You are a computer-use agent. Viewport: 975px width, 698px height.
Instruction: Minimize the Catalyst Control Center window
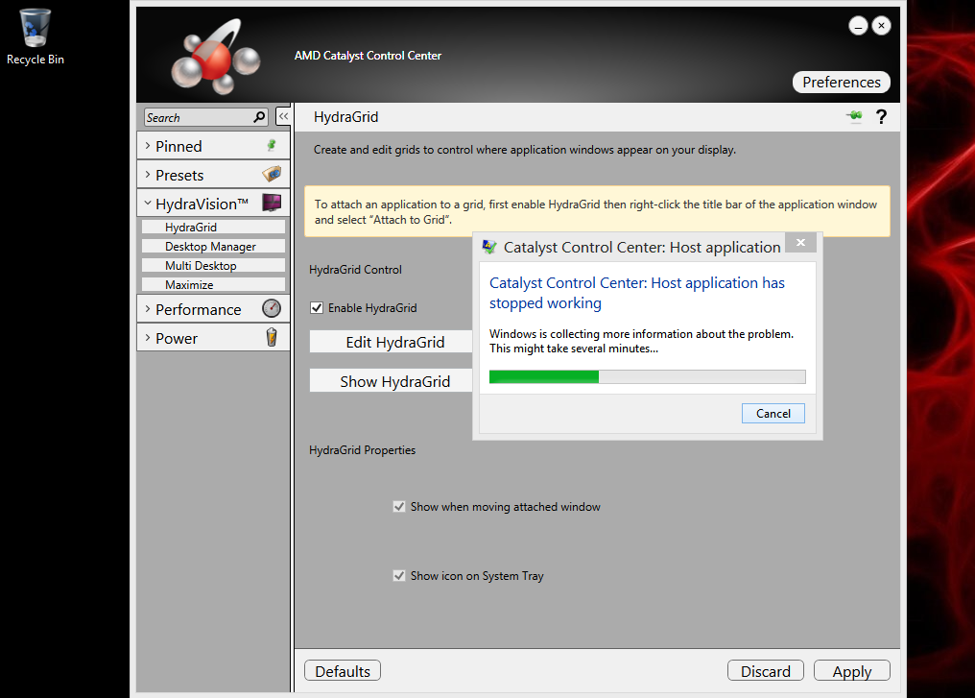click(858, 26)
